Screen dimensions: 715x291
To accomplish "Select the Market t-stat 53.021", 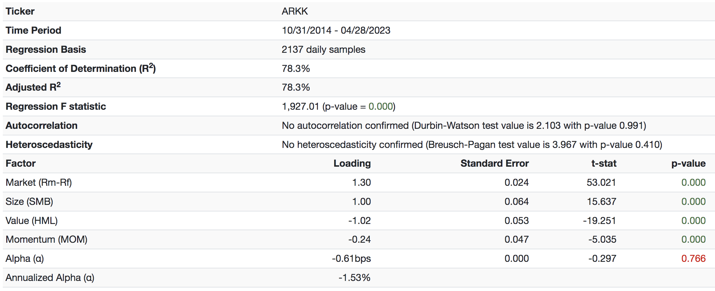I will 601,182.
